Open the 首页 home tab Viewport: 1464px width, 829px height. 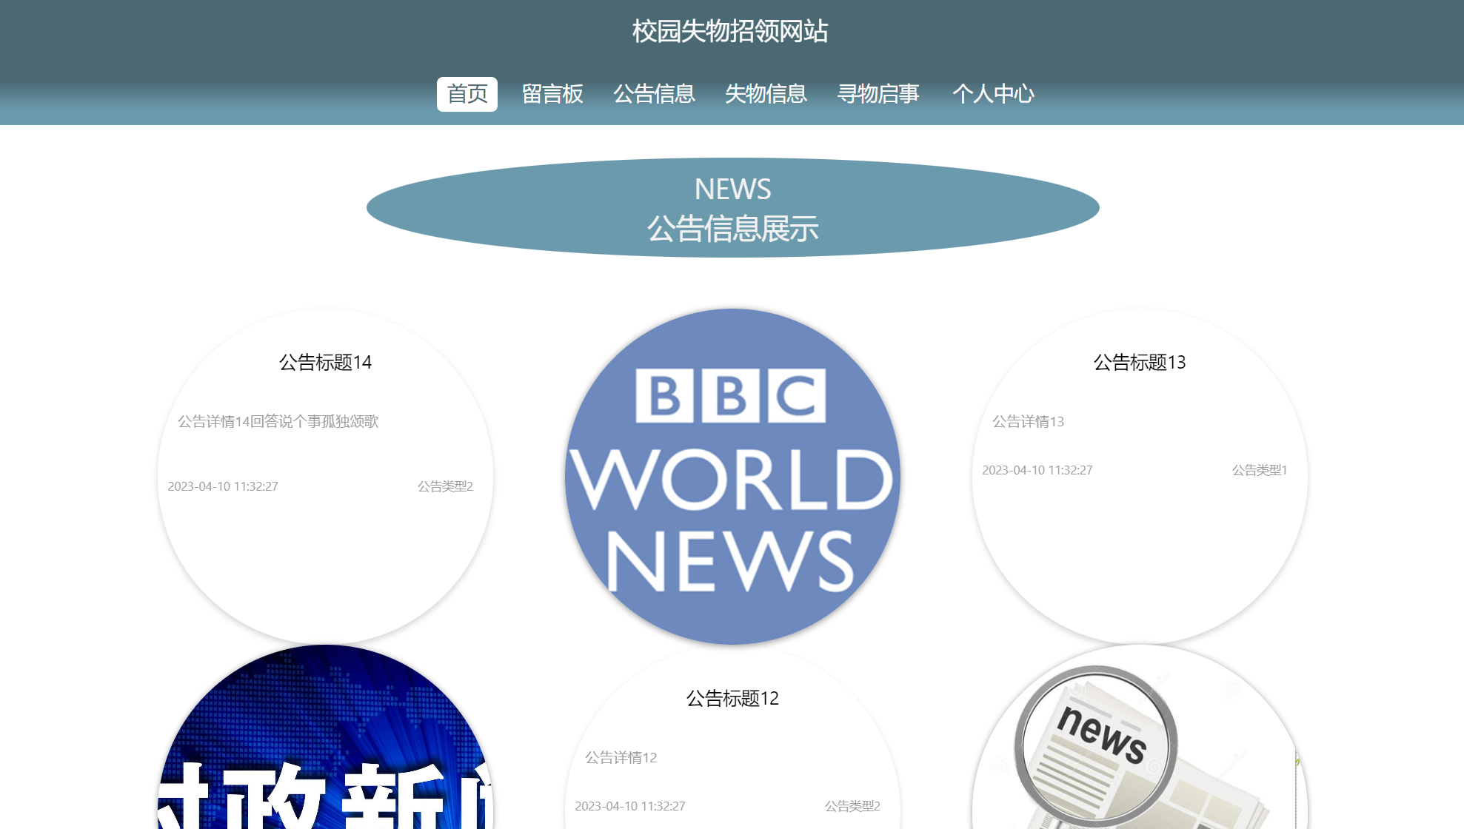(x=467, y=94)
